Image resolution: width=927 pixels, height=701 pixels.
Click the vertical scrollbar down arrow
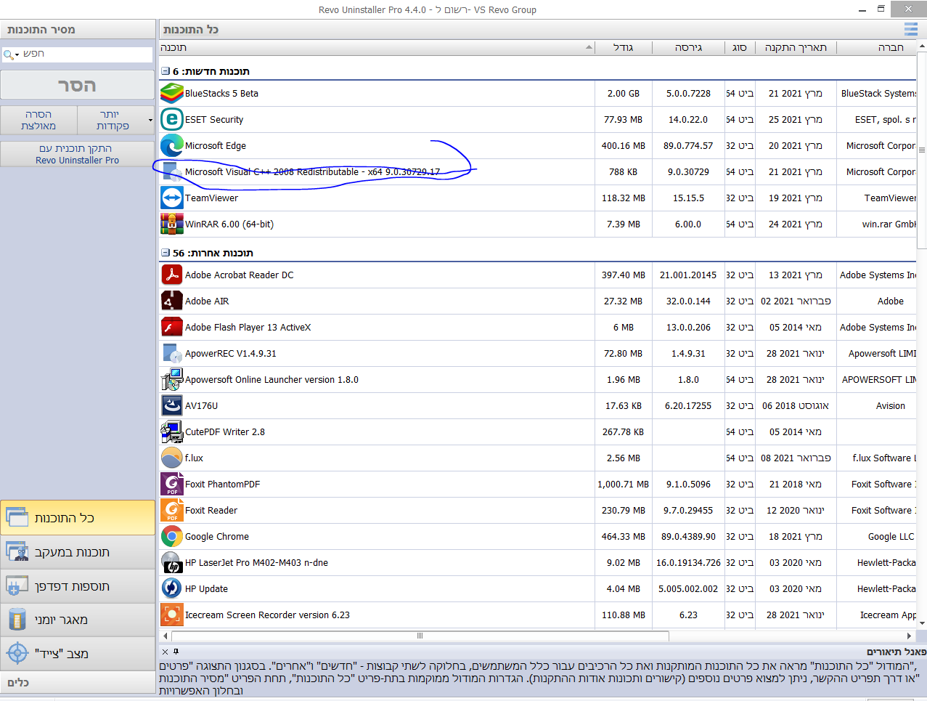[923, 623]
